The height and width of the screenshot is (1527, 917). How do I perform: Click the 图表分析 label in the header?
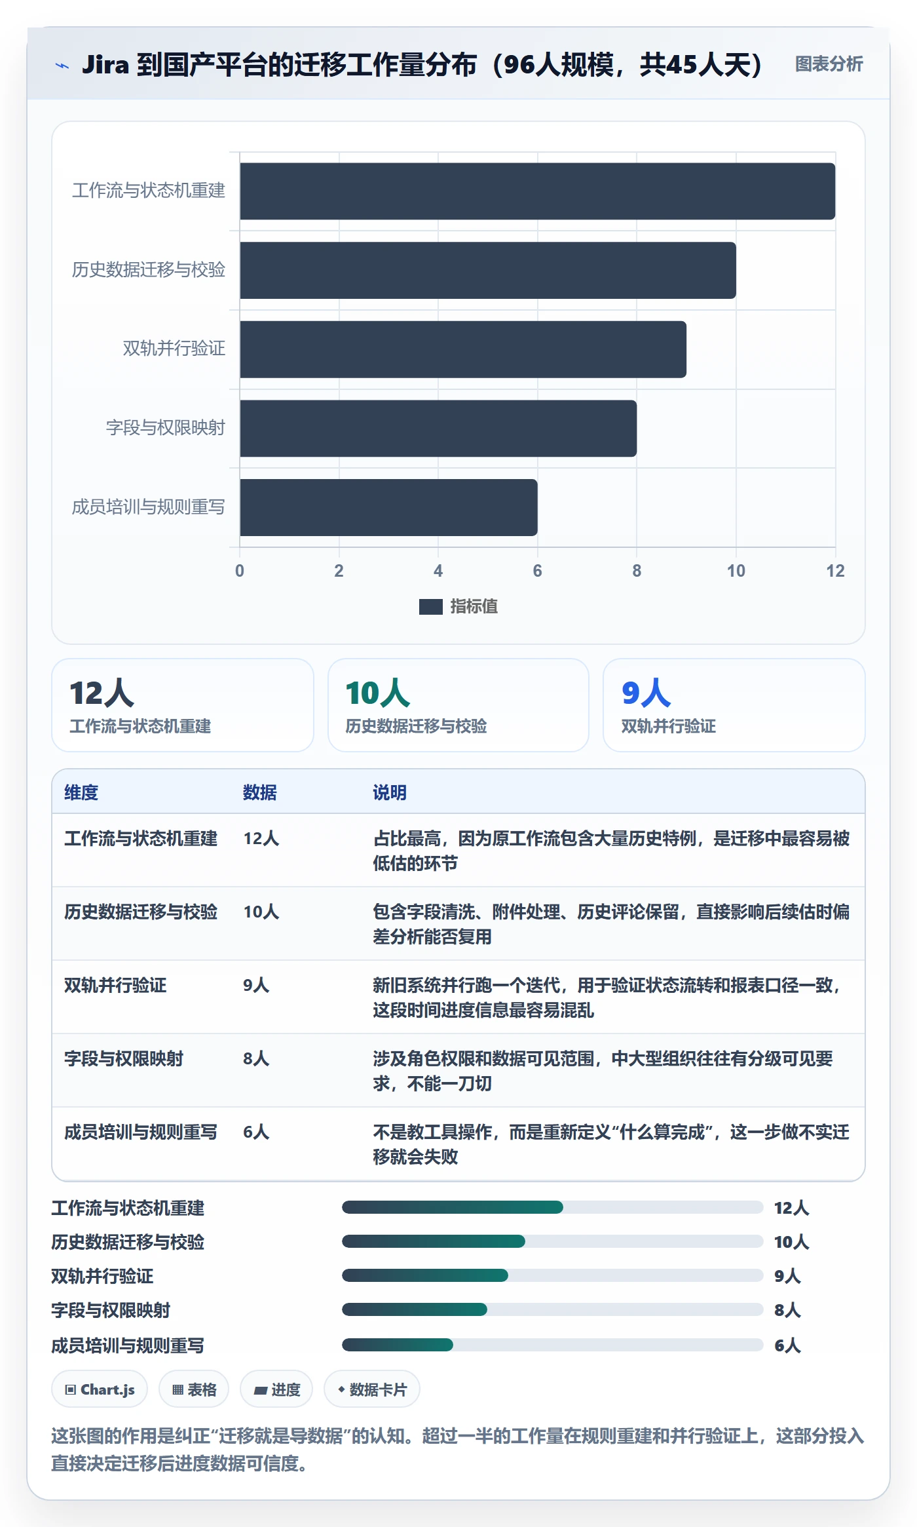(x=829, y=64)
